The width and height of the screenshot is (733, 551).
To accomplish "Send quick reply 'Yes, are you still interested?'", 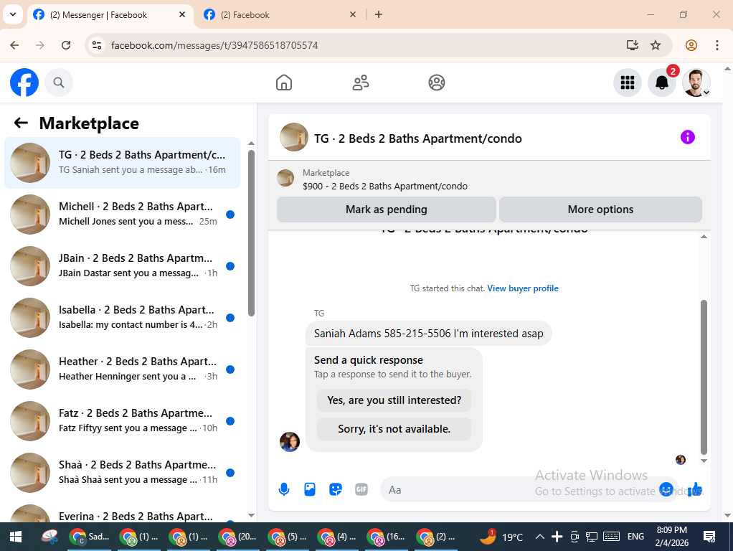I will [x=394, y=400].
